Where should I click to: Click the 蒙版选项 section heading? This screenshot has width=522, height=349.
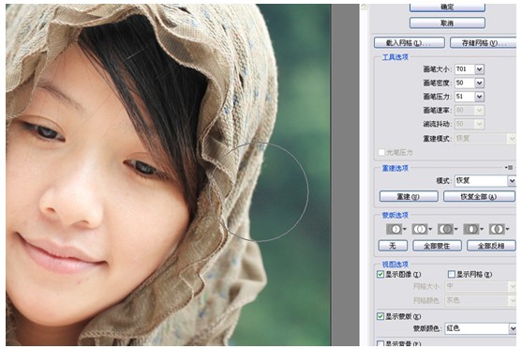pos(395,216)
